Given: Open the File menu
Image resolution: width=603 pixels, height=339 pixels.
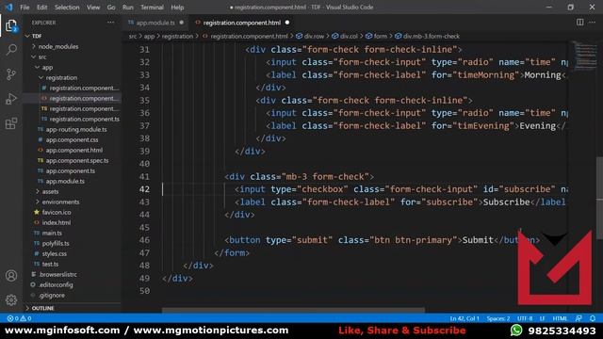Looking at the screenshot, I should (24, 8).
